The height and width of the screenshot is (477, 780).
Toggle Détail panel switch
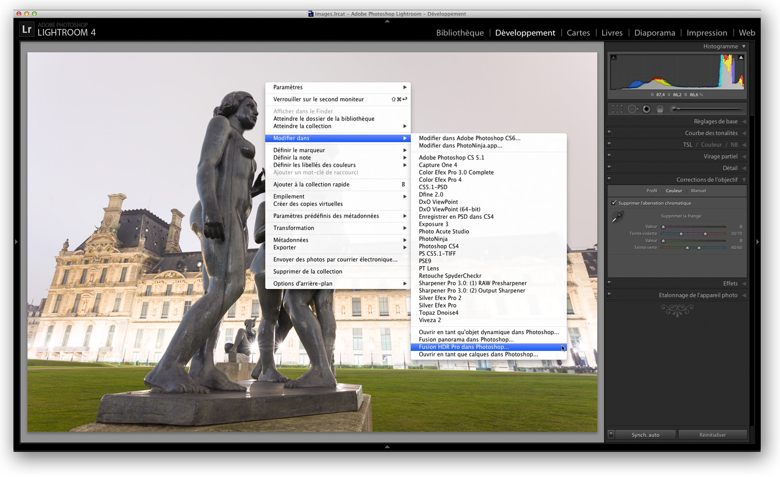[x=609, y=168]
